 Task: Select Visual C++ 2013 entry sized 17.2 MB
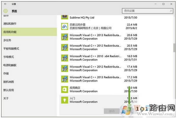(x=95, y=77)
